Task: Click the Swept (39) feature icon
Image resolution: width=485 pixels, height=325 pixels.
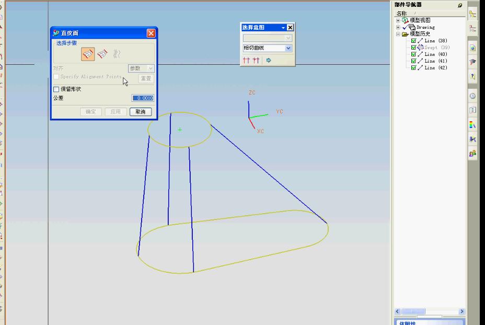Action: [420, 48]
